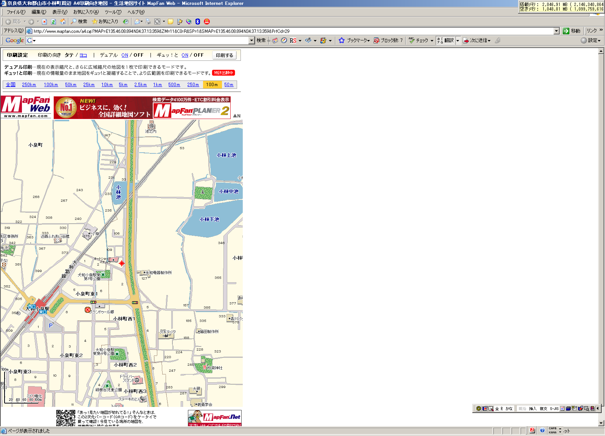The width and height of the screenshot is (605, 436).
Task: Click the IME S-JIS code setting
Action: point(554,408)
